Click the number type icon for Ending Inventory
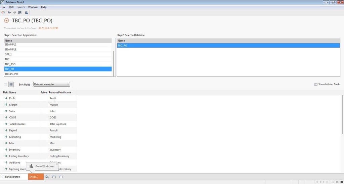This screenshot has height=184, width=344. point(6,156)
